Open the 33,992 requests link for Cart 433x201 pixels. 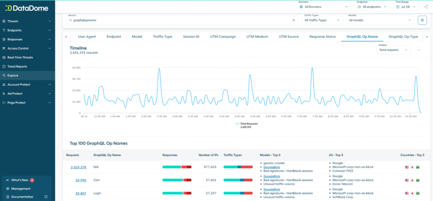click(81, 180)
